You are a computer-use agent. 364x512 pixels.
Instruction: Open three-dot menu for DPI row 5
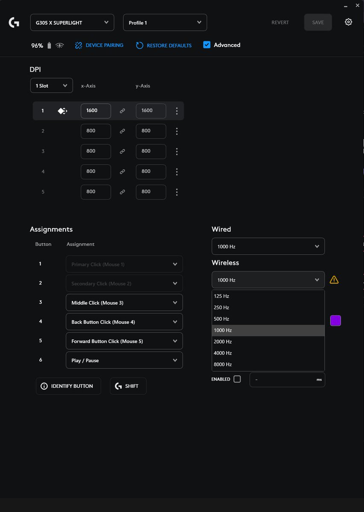coord(177,192)
